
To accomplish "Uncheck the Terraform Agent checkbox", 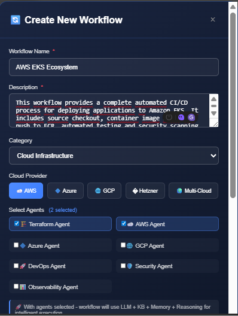I will tap(17, 223).
